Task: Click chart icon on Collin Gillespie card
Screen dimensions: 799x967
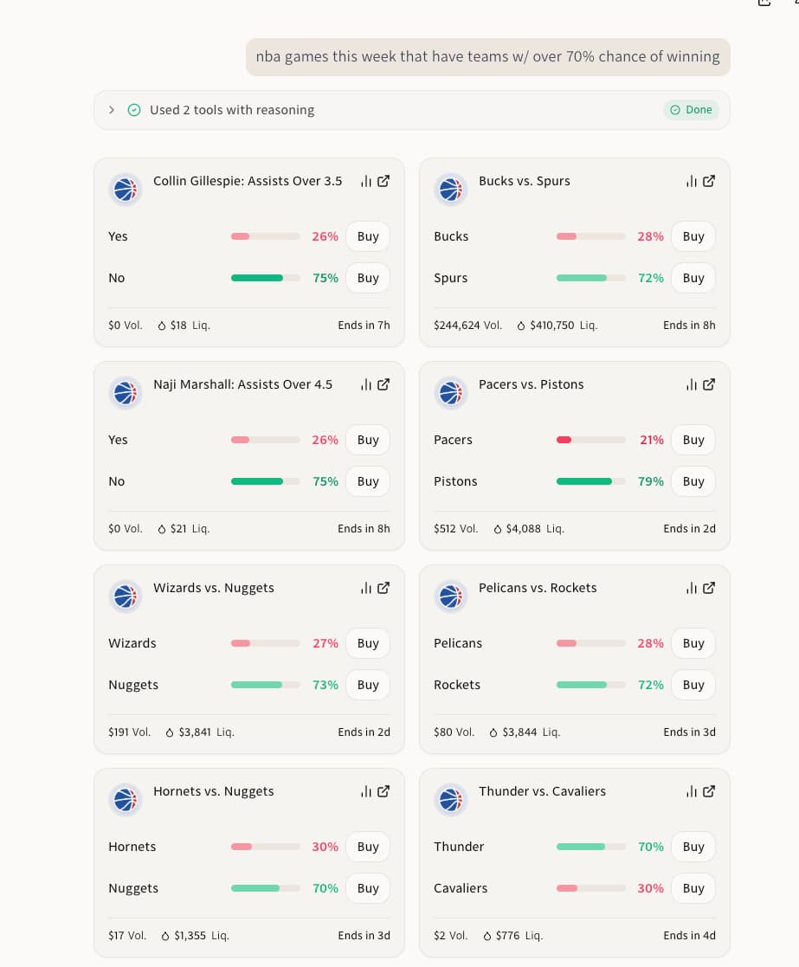Action: 365,181
